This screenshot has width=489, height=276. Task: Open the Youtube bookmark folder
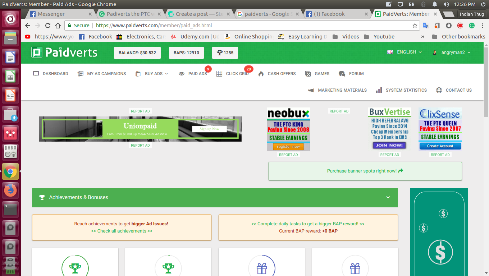(379, 37)
